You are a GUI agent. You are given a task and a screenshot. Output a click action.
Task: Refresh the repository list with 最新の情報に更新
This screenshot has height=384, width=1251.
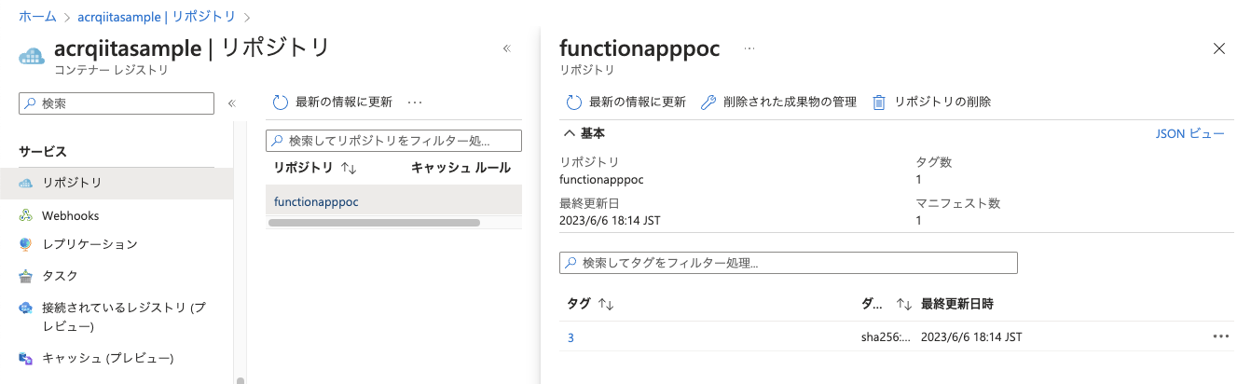pos(332,103)
